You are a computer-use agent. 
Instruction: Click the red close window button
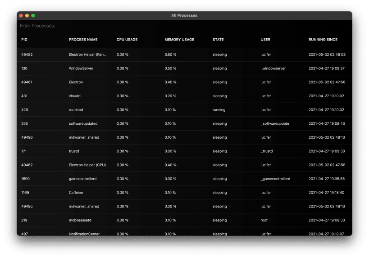pyautogui.click(x=21, y=15)
